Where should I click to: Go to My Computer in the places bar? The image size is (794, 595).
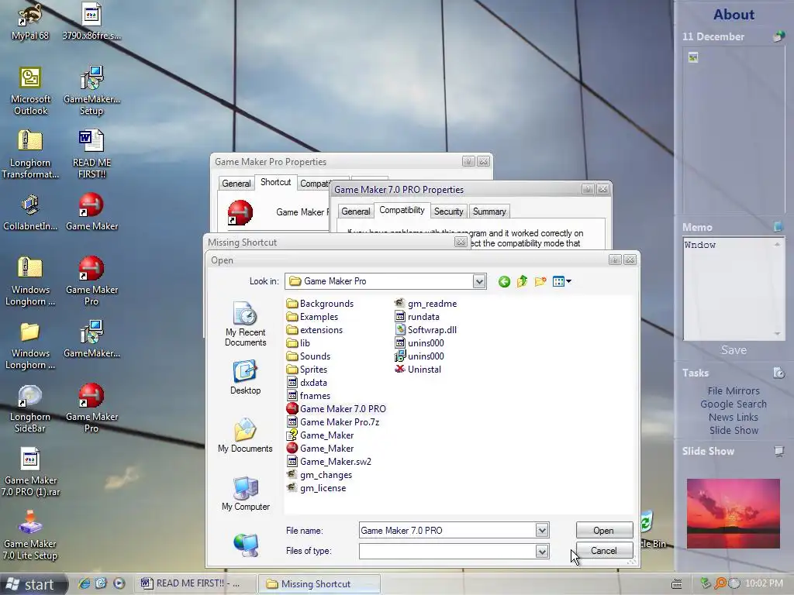click(x=246, y=494)
